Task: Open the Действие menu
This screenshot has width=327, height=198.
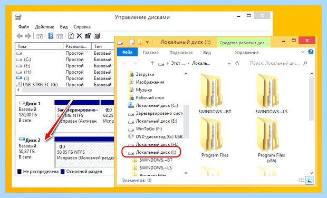Action: (x=44, y=27)
